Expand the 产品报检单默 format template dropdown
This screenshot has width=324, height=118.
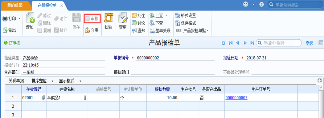pos(207,31)
